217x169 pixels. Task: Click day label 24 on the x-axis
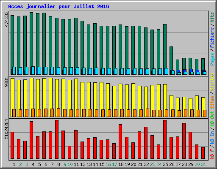[x=159, y=164]
